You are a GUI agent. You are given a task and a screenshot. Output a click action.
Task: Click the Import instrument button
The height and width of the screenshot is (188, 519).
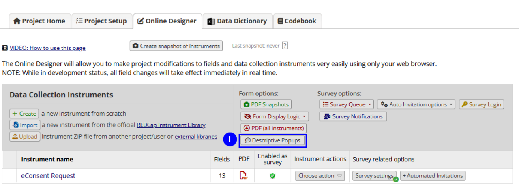click(25, 125)
